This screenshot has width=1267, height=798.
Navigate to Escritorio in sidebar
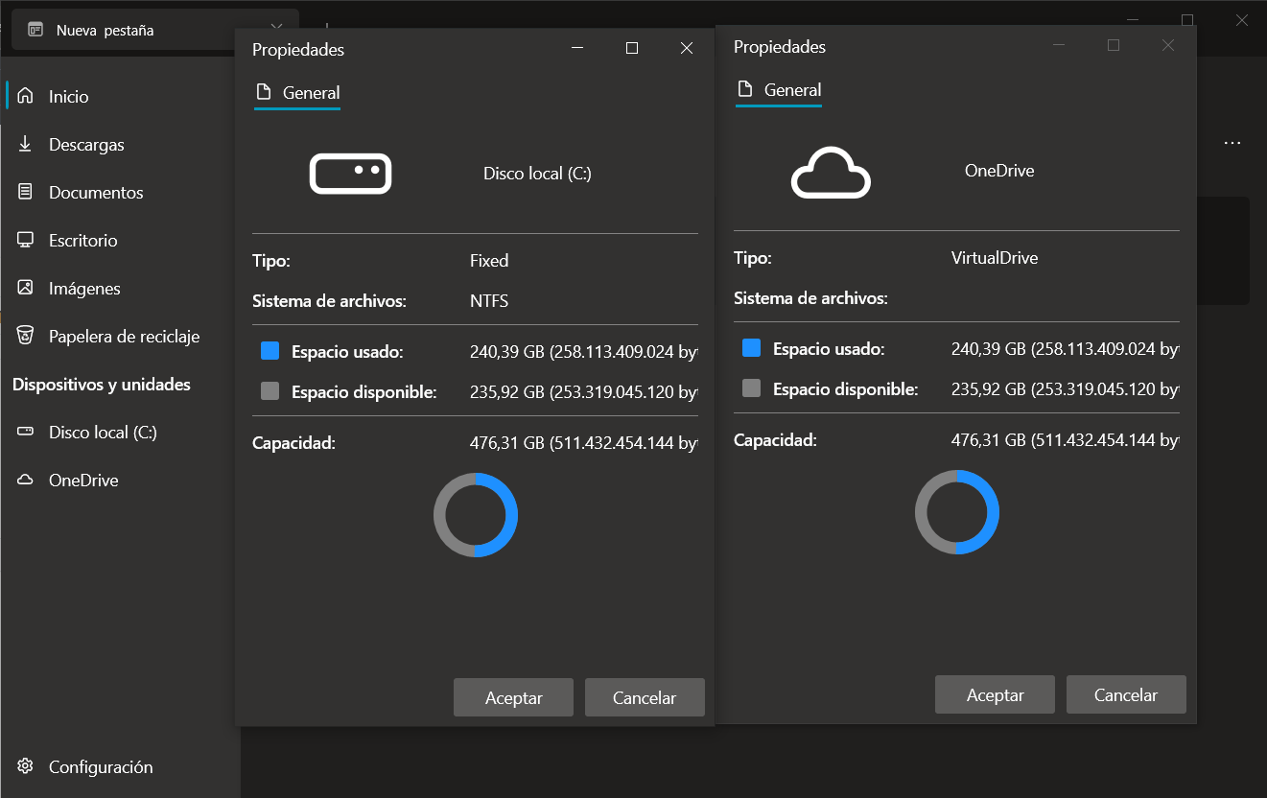pyautogui.click(x=120, y=240)
